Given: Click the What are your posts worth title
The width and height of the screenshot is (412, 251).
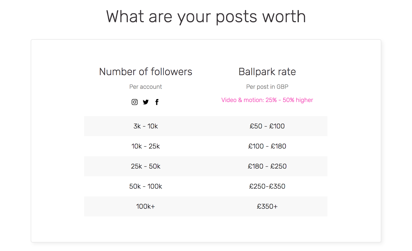Looking at the screenshot, I should coord(206,17).
